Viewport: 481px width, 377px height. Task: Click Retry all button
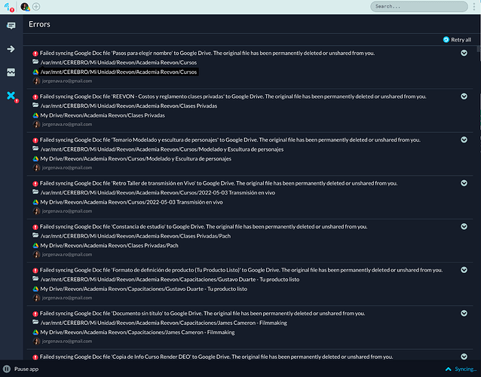pyautogui.click(x=457, y=39)
